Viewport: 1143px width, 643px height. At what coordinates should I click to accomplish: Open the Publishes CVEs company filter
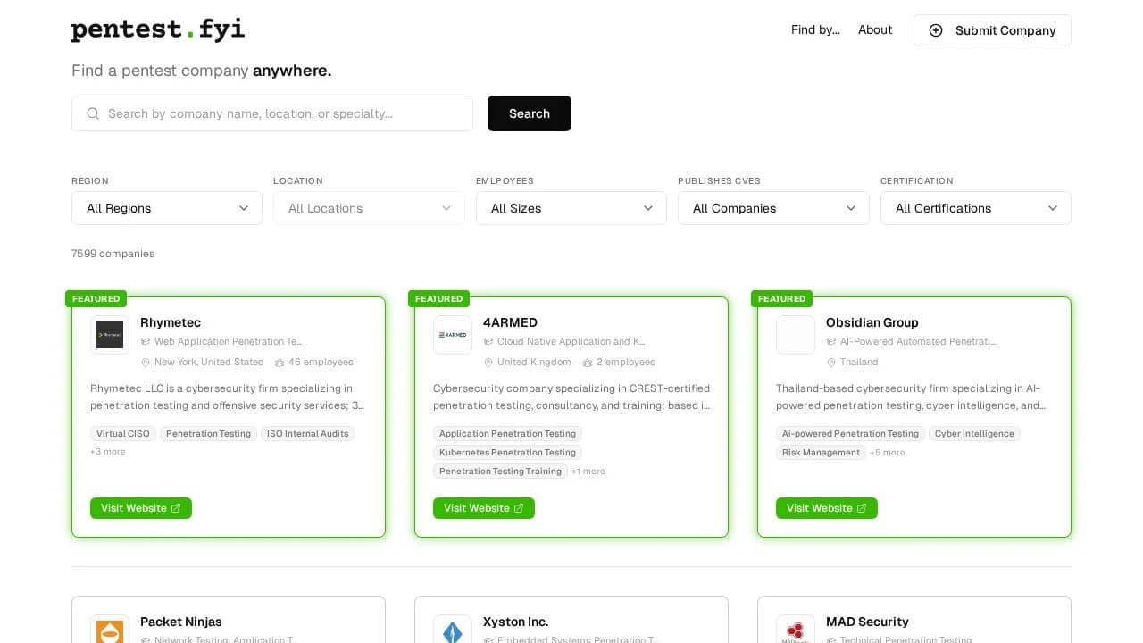(773, 208)
